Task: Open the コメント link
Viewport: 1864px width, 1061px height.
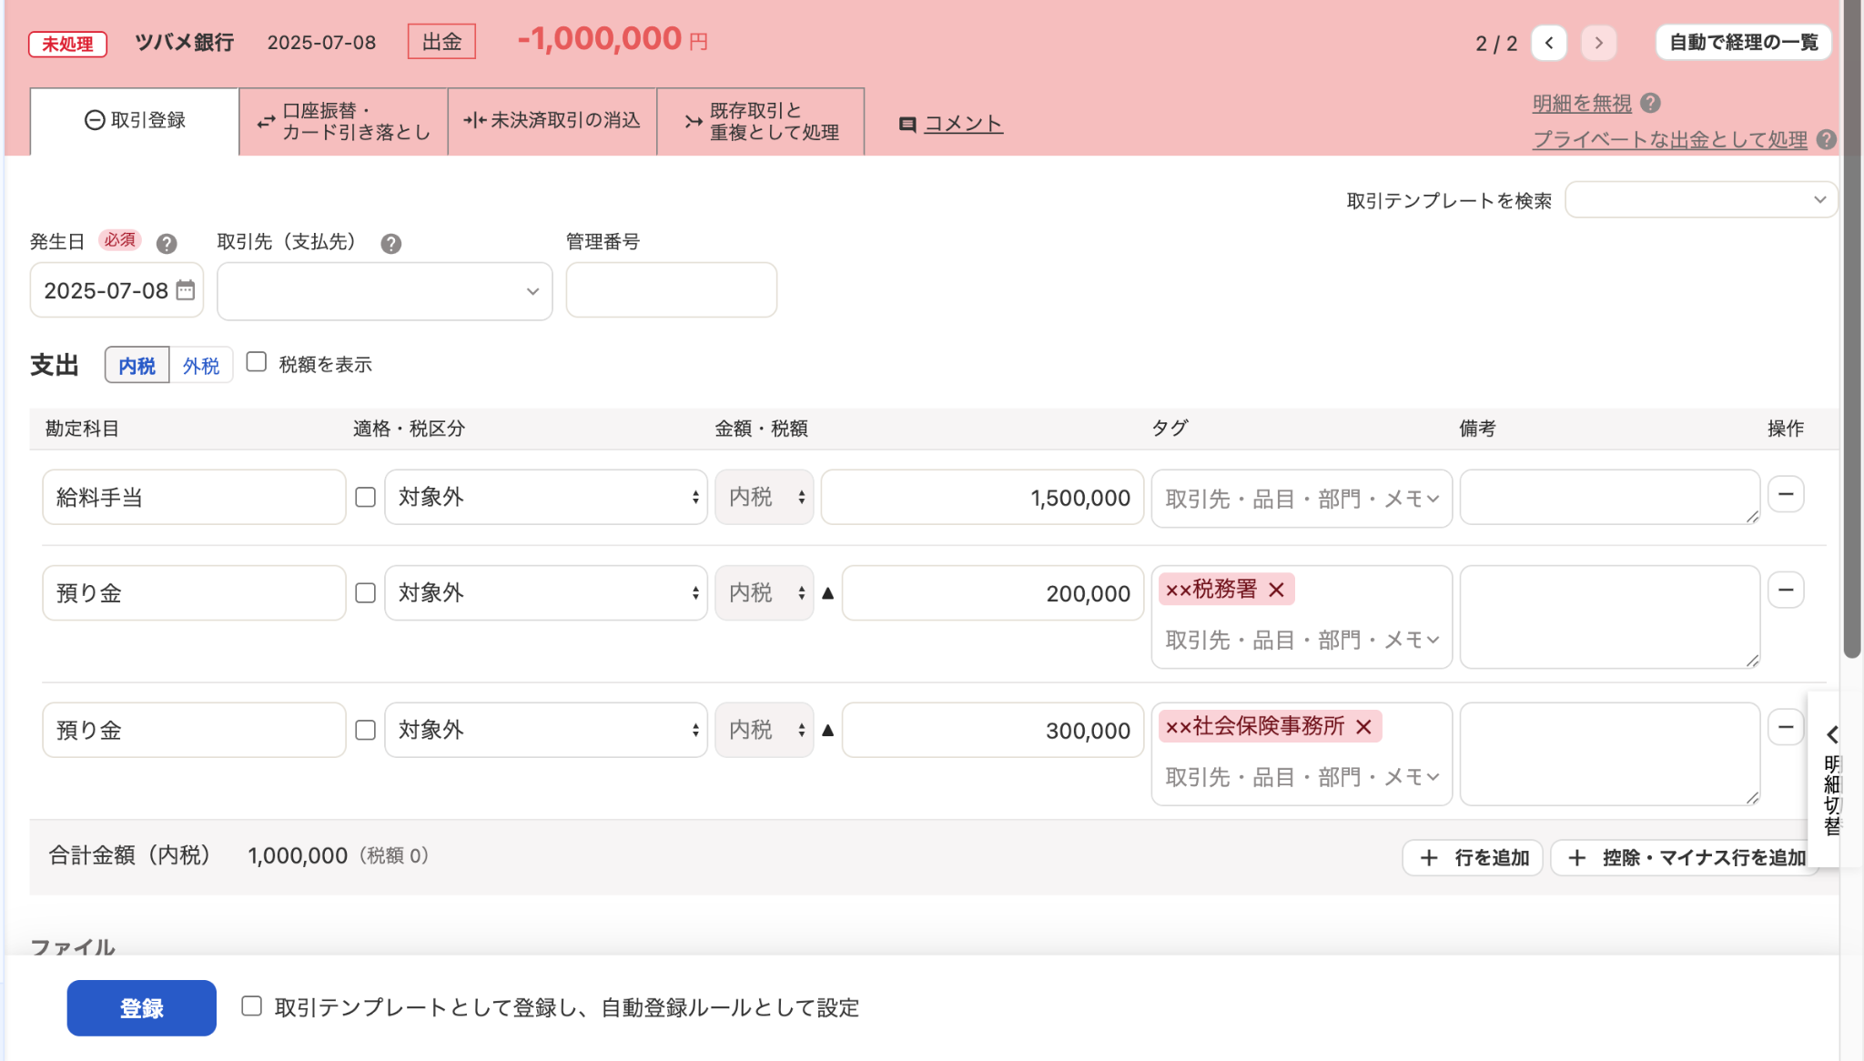Action: pos(963,124)
